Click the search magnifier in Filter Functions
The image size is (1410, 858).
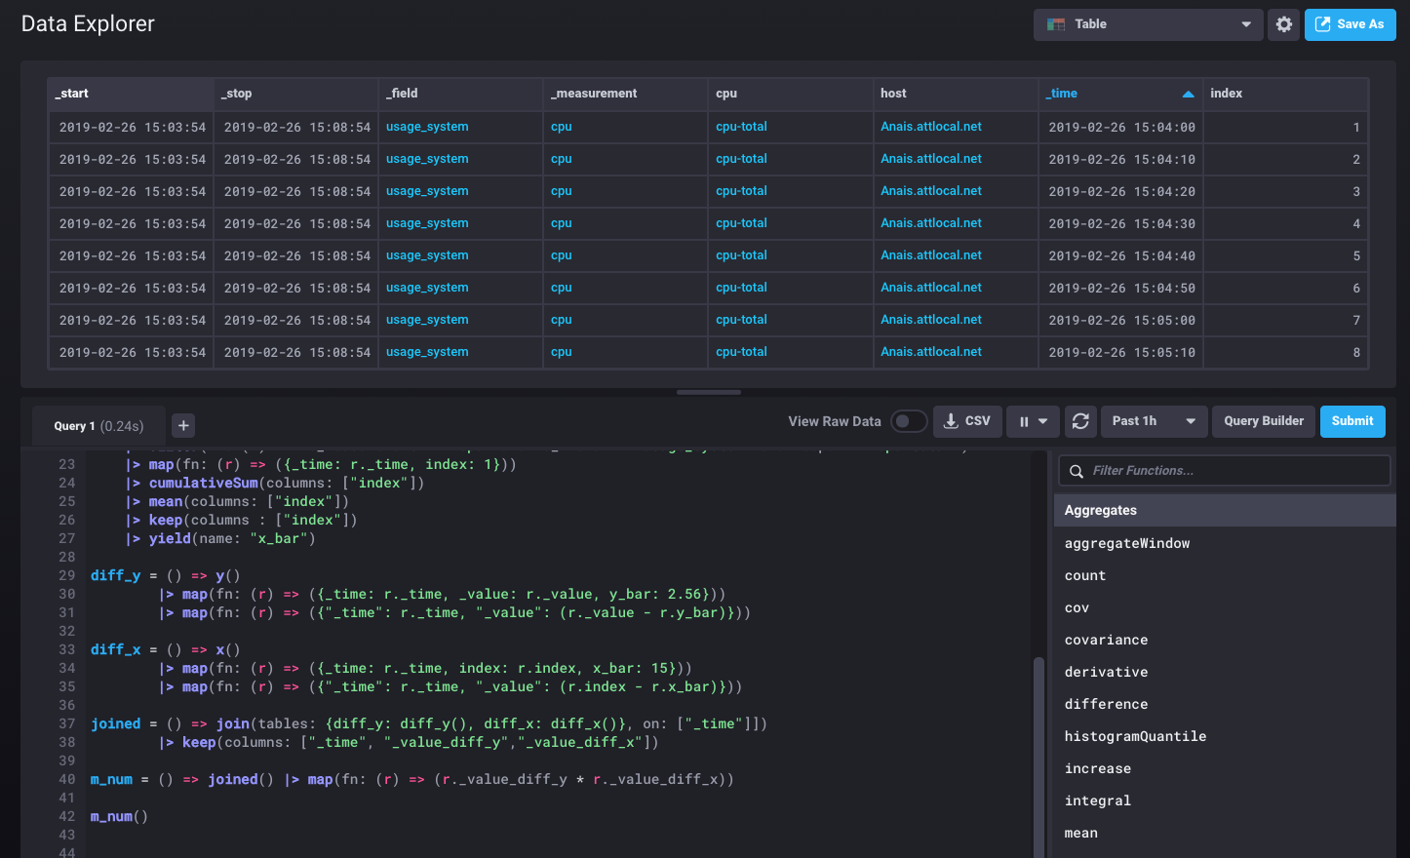point(1076,470)
